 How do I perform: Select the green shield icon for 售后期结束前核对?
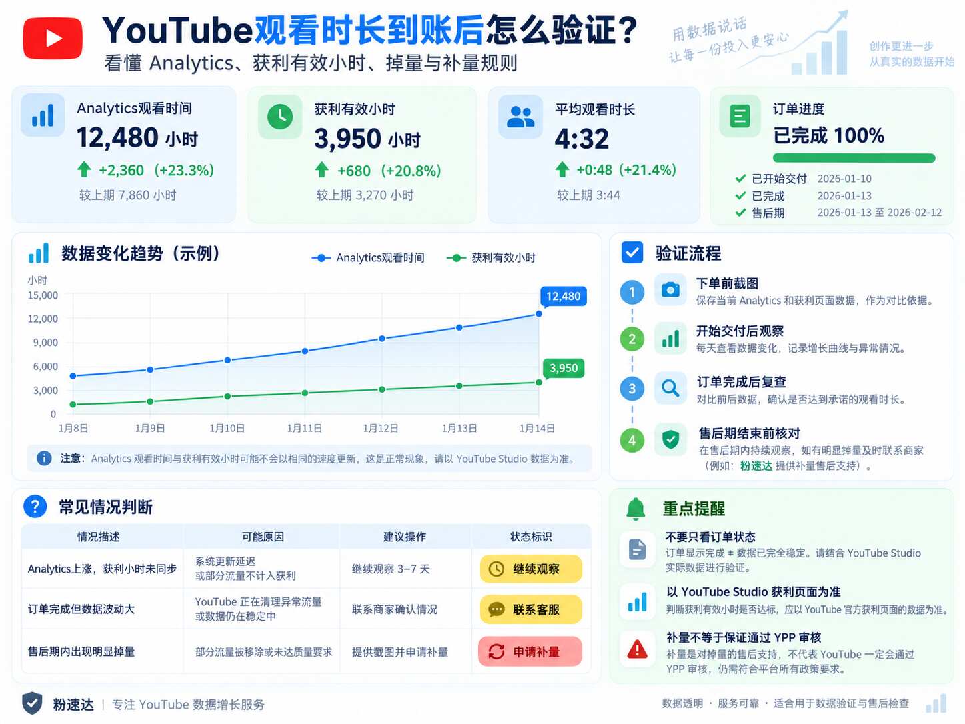pos(670,439)
